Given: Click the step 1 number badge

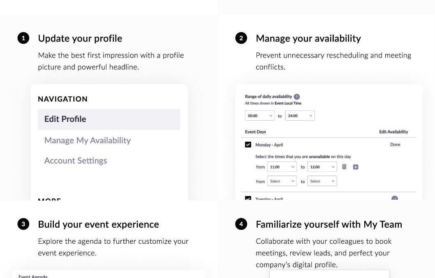Looking at the screenshot, I should pyautogui.click(x=23, y=38).
